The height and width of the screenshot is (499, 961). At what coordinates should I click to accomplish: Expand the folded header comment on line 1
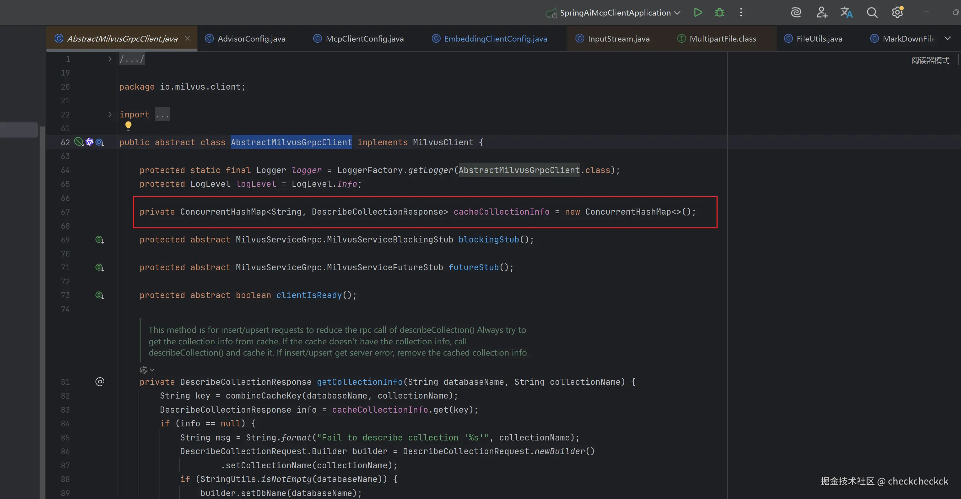(x=110, y=59)
